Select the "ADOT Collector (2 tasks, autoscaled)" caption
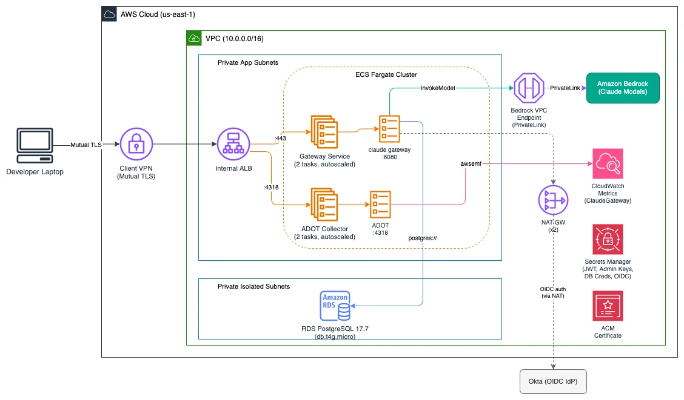Viewport: 684px width, 400px height. tap(324, 233)
